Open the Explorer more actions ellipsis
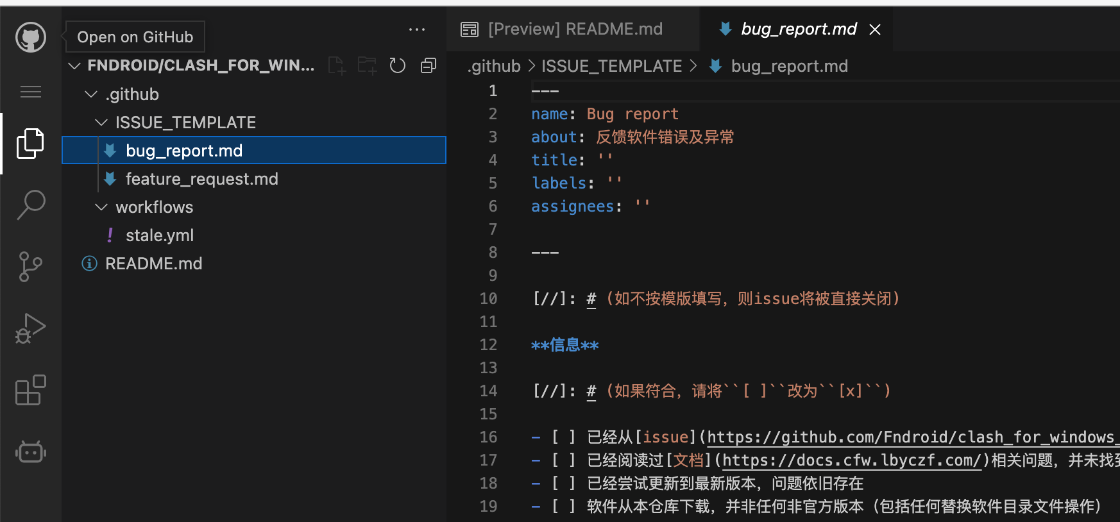1120x522 pixels. click(417, 29)
